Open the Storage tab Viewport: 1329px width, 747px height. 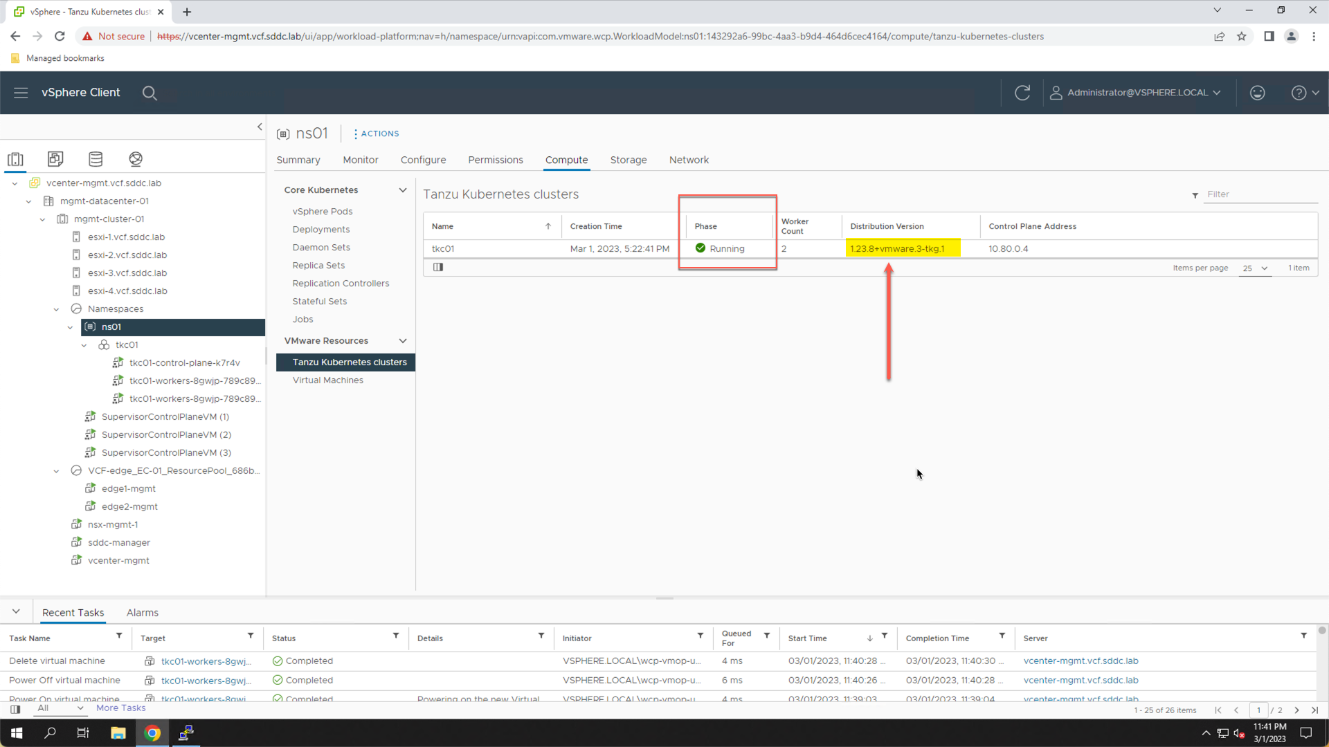click(629, 160)
